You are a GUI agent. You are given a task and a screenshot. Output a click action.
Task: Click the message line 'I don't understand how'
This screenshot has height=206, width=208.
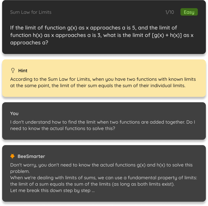(103, 122)
